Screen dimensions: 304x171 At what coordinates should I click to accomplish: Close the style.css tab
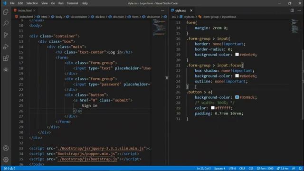point(191,10)
